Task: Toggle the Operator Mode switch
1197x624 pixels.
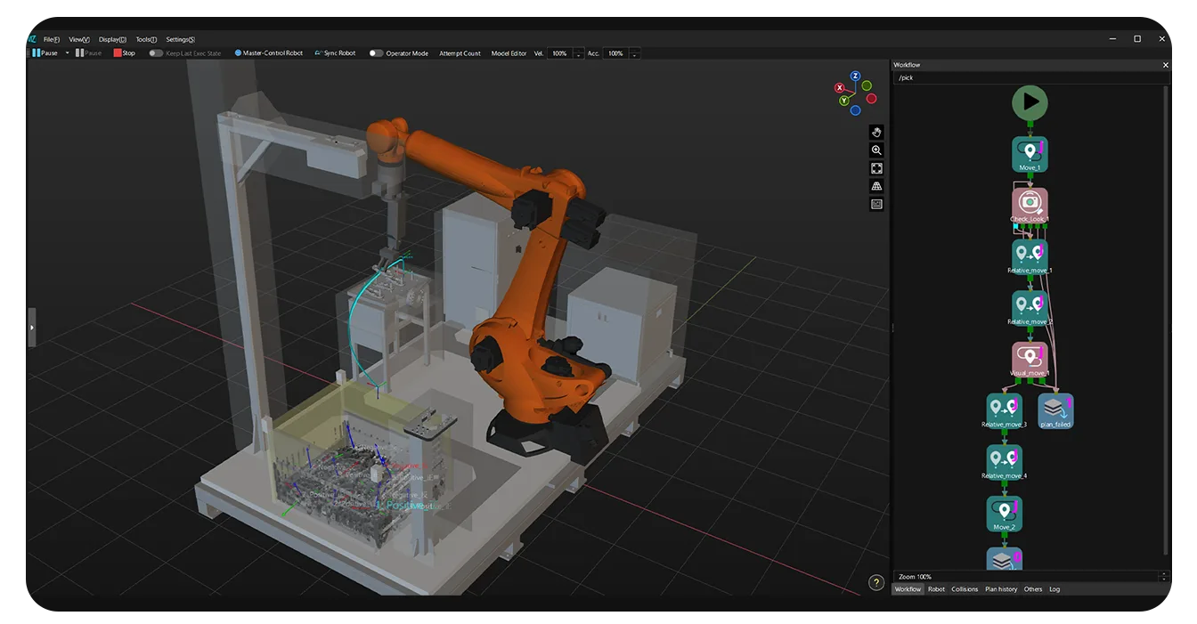Action: click(377, 53)
